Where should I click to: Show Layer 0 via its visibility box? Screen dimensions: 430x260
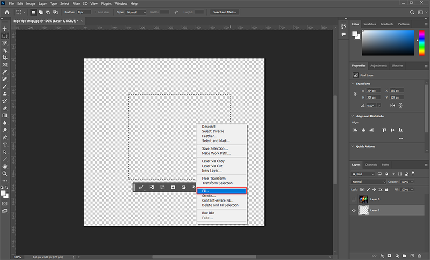(x=354, y=199)
